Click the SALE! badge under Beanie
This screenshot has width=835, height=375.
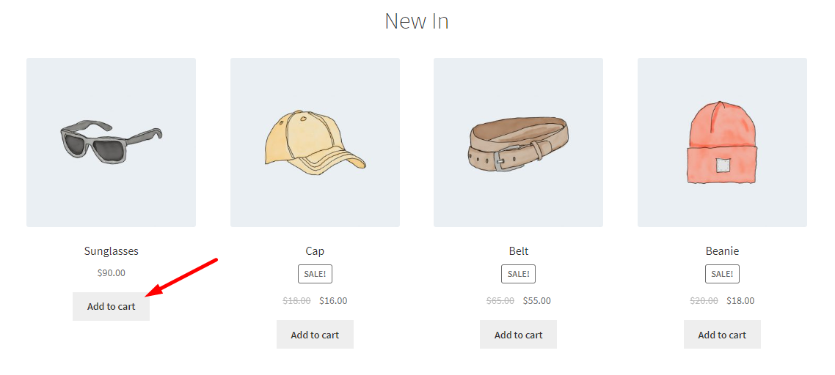[722, 274]
